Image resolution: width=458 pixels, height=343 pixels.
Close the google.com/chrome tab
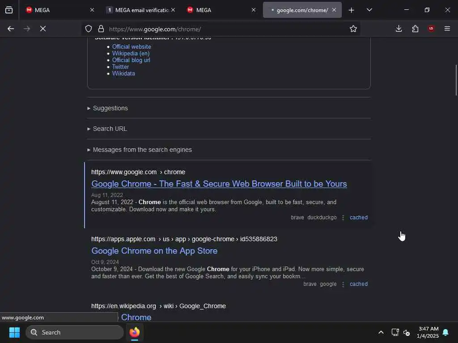click(x=334, y=10)
